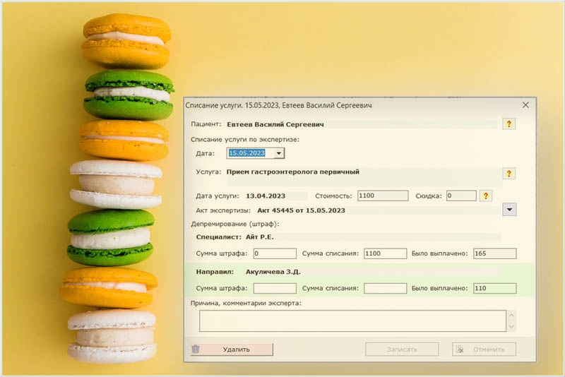Click the help icon beside the Услуга field
This screenshot has width=565, height=377.
(509, 174)
